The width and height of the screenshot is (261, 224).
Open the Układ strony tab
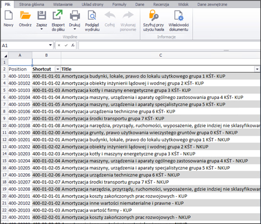[92, 5]
